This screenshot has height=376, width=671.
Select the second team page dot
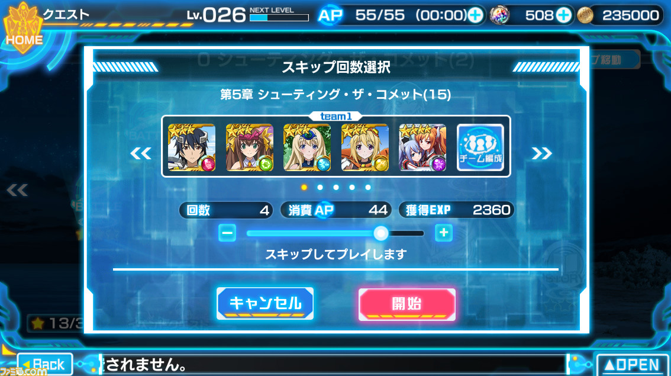click(x=320, y=187)
